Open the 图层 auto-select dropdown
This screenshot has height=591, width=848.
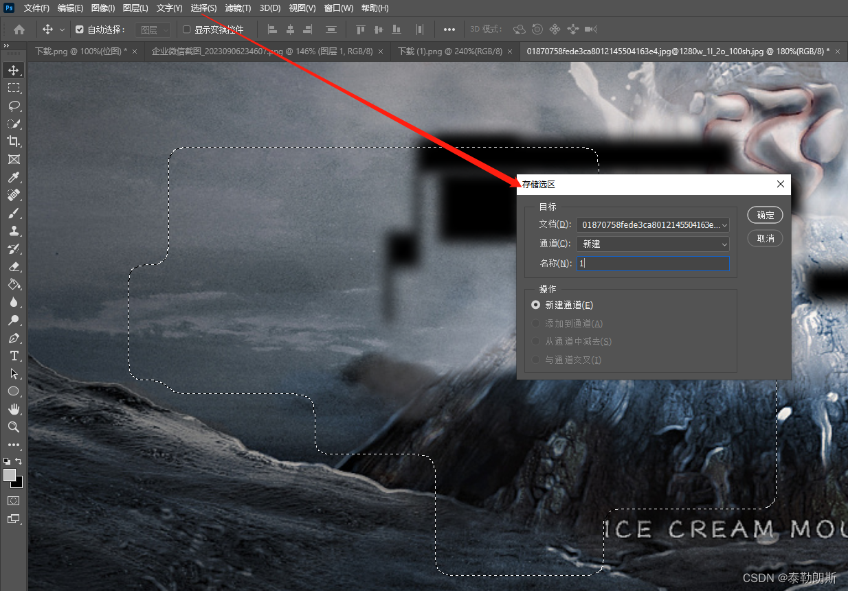point(154,30)
